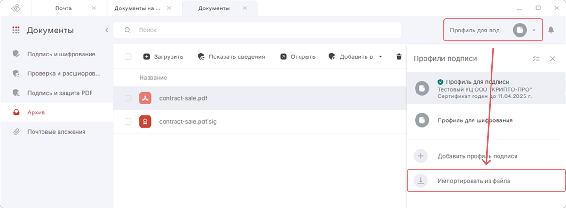The height and width of the screenshot is (208, 566).
Task: Click the plus icon for adding profile
Action: click(421, 156)
